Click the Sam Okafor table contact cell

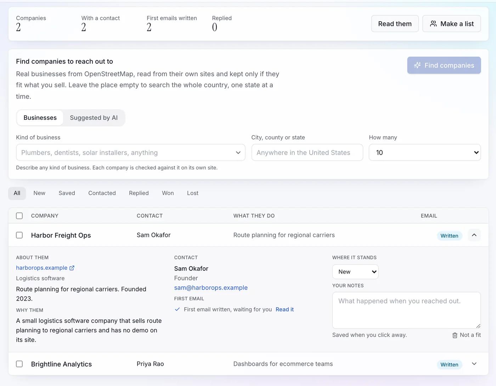(154, 235)
